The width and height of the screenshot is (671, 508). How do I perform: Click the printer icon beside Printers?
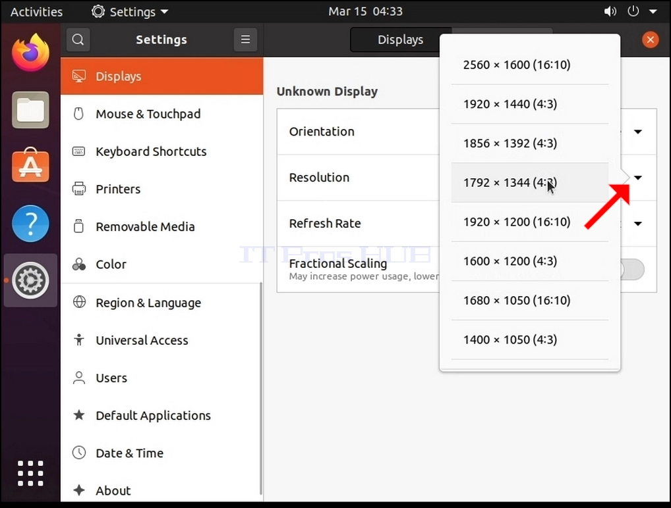78,188
